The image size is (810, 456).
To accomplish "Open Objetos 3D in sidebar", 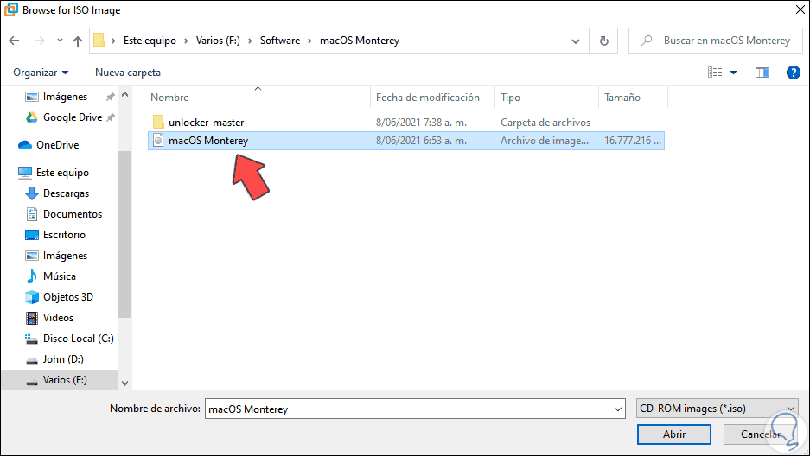I will (68, 296).
